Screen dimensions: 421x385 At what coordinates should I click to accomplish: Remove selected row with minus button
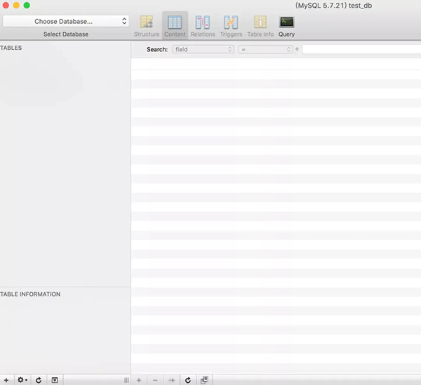(155, 380)
